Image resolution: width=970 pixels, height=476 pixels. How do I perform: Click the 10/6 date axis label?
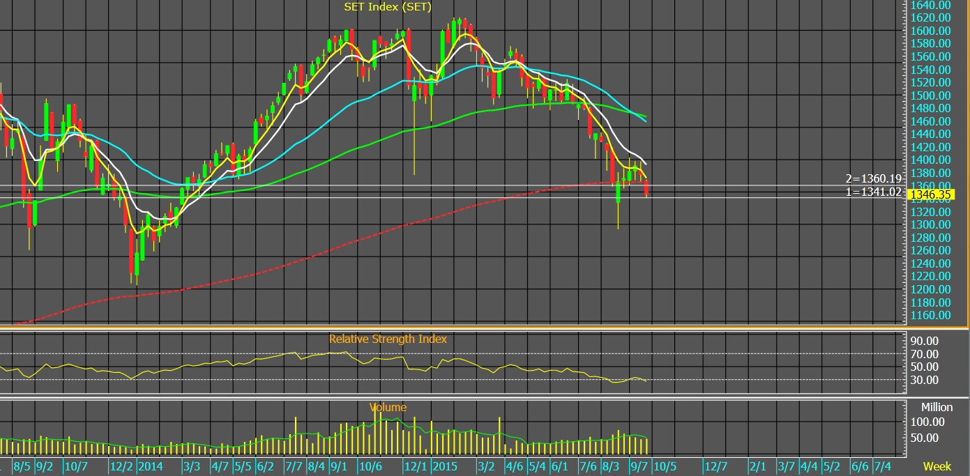[x=370, y=466]
